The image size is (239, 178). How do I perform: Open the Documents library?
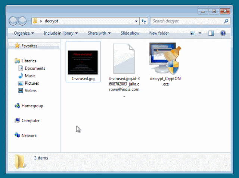35,68
